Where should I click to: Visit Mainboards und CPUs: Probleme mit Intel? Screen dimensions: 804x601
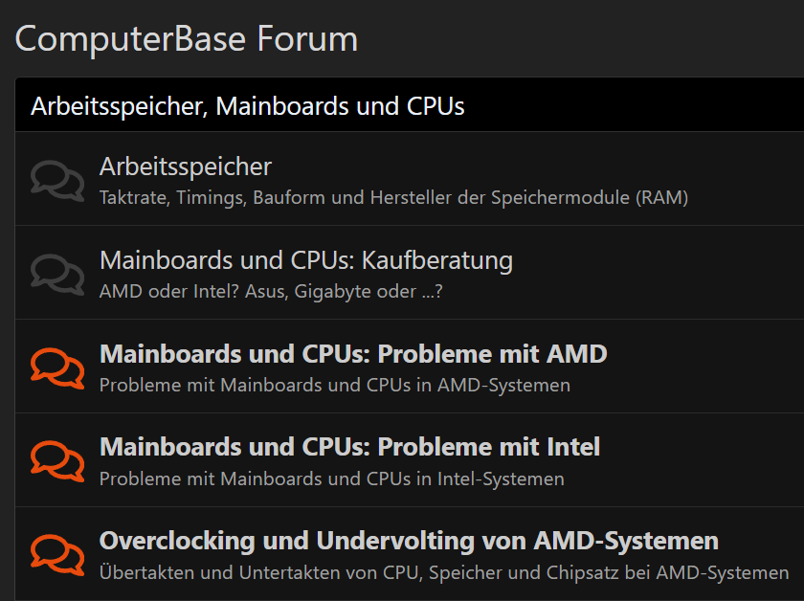tap(349, 447)
